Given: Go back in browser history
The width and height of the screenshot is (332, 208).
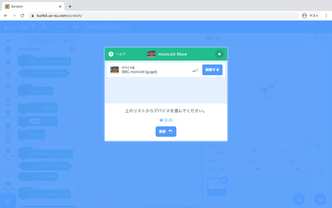Looking at the screenshot, I should (x=6, y=15).
